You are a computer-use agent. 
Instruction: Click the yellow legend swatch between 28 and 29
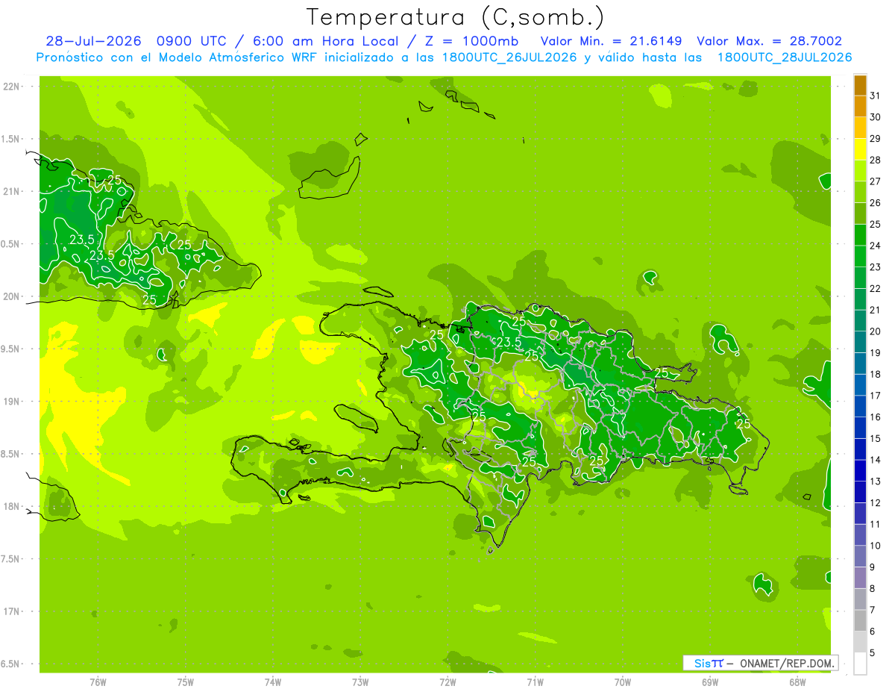pos(860,149)
